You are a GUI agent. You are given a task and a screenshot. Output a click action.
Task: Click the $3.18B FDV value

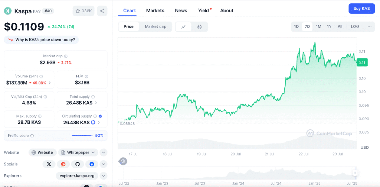(82, 83)
